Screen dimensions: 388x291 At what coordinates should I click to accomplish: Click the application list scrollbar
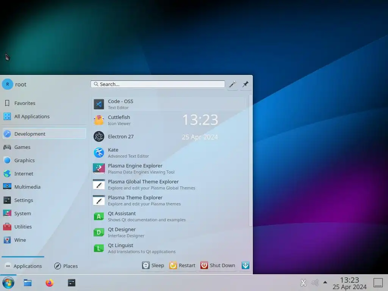(250, 161)
